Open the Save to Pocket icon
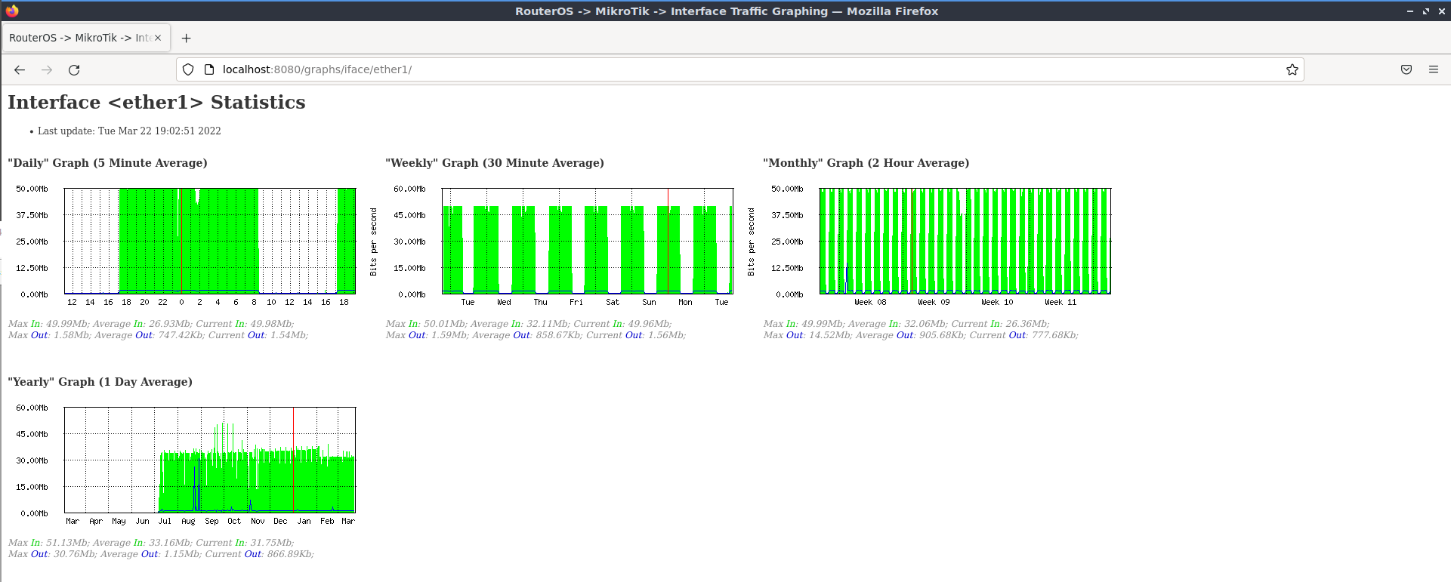The image size is (1451, 582). [1406, 69]
